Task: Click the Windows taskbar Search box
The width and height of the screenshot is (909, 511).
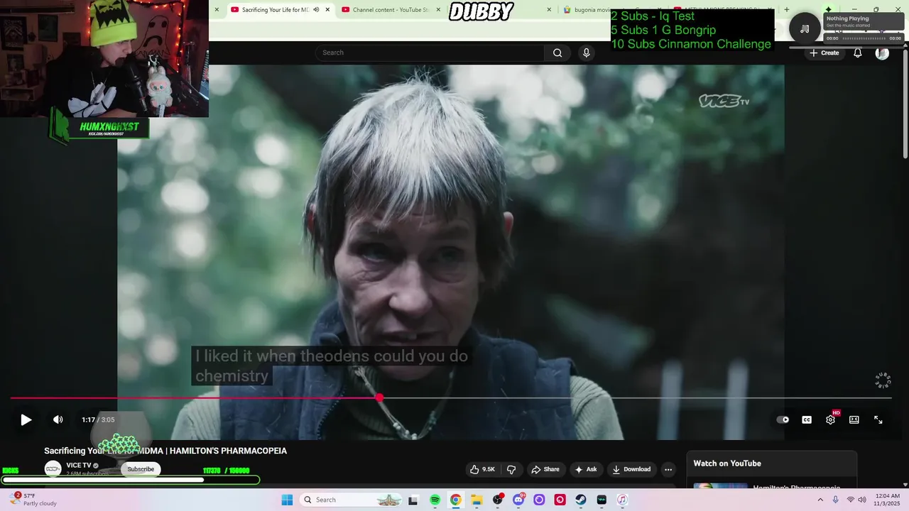Action: click(x=352, y=500)
